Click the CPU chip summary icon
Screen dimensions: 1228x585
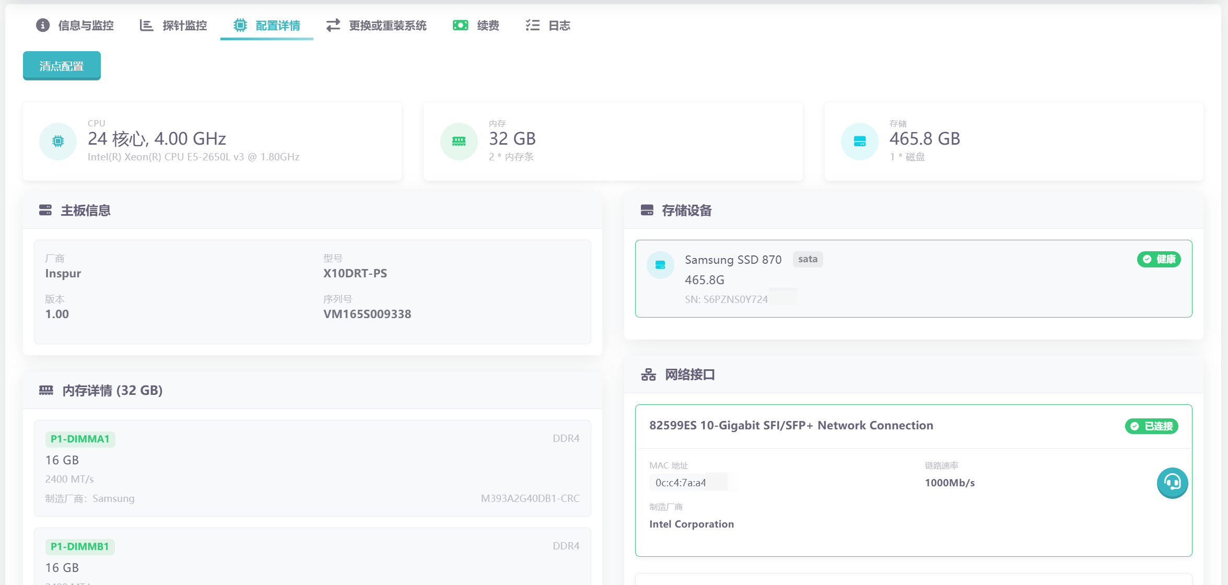[x=58, y=141]
